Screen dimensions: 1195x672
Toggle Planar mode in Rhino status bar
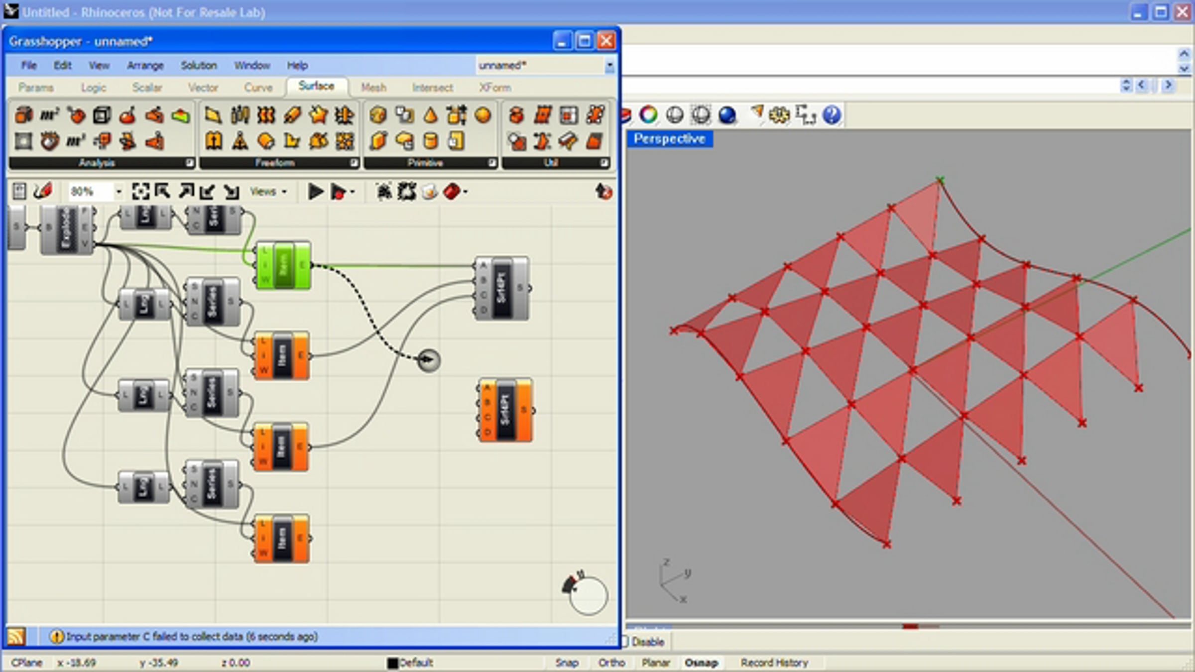click(655, 663)
